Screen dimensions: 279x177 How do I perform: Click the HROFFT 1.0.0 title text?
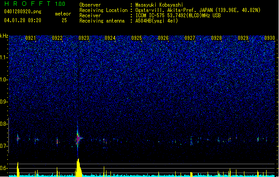point(35,4)
